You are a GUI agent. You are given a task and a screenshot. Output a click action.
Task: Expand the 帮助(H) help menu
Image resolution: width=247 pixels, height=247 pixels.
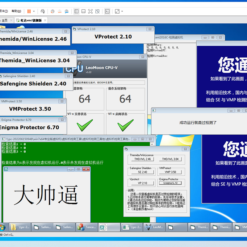click(15, 11)
